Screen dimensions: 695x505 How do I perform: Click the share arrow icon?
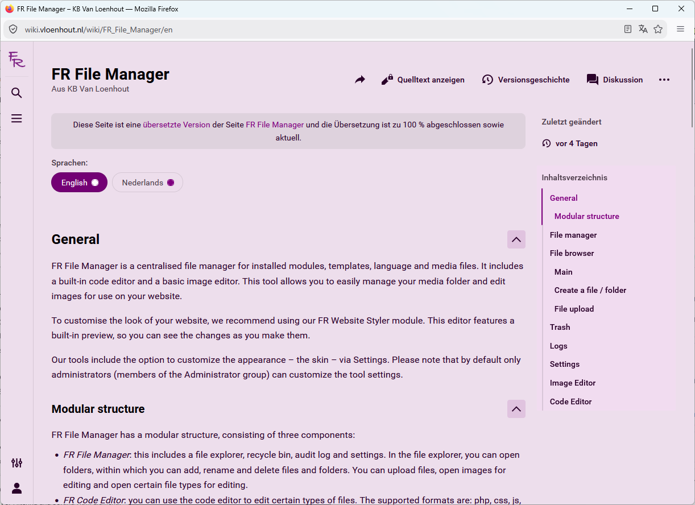coord(359,80)
